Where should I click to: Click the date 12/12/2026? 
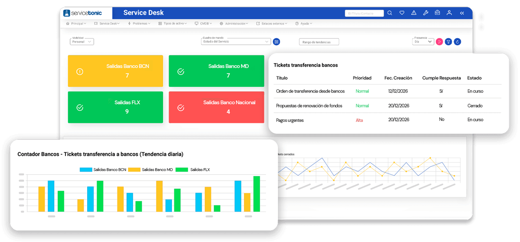point(399,91)
